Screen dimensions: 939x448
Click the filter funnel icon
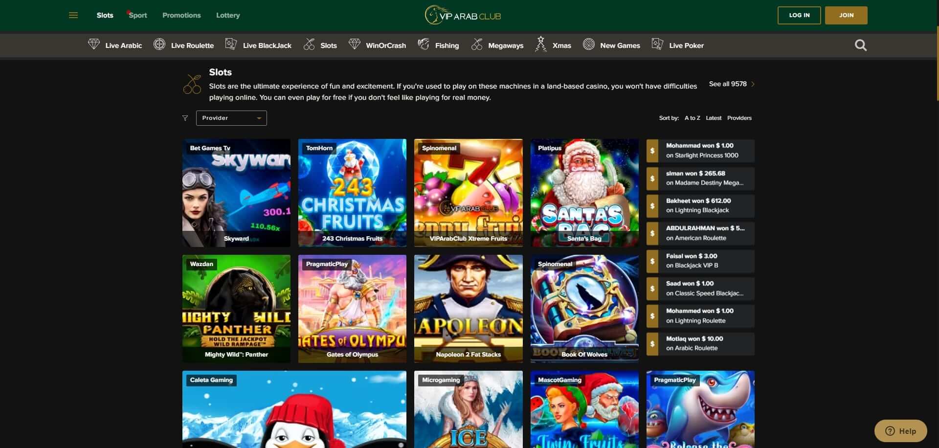[x=185, y=118]
